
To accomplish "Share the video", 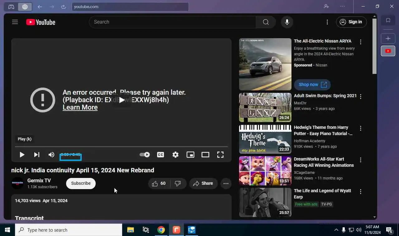I will [x=203, y=184].
